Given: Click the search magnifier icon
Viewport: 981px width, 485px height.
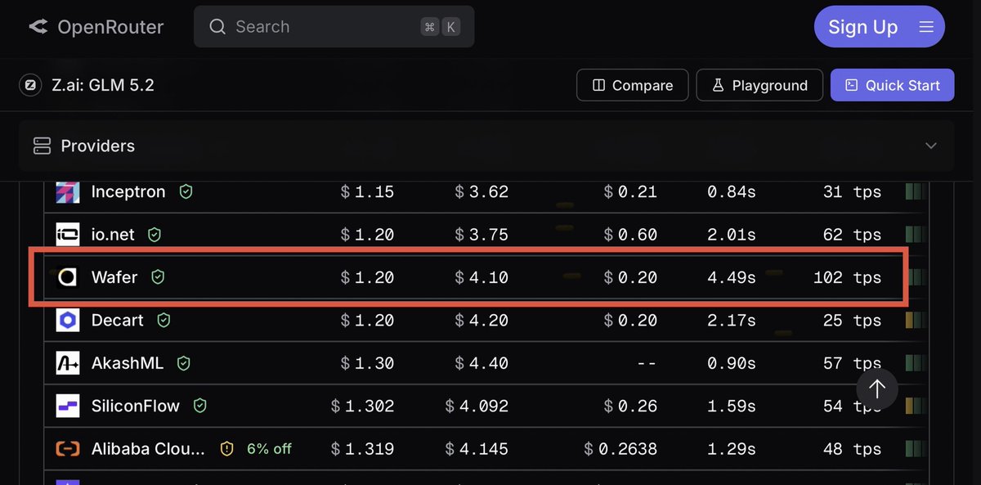Looking at the screenshot, I should tap(217, 27).
